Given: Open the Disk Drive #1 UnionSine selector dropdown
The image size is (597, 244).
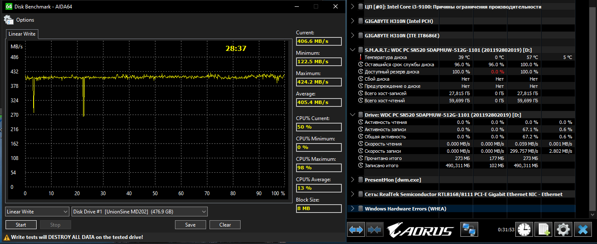Looking at the screenshot, I should click(139, 212).
